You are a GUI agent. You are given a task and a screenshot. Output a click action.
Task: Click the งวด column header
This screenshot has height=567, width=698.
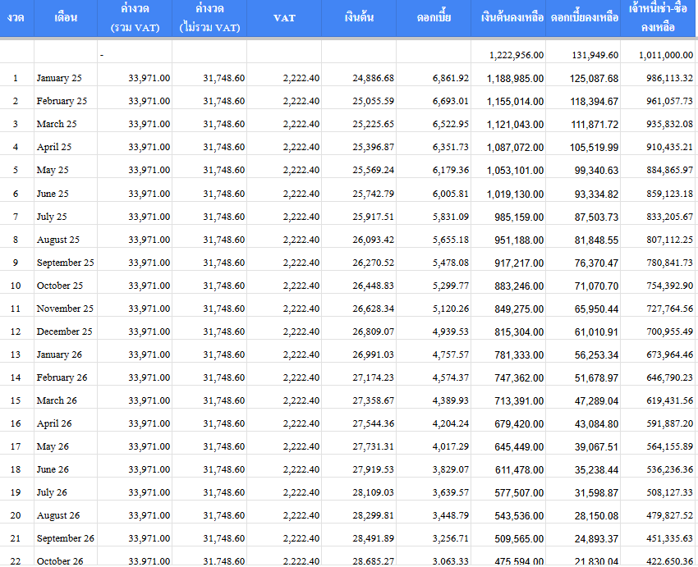(x=16, y=17)
